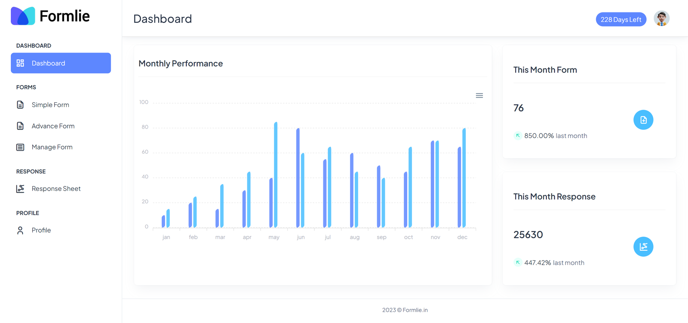Screen dimensions: 688x323
Task: Click the 228 Days Left button
Action: tap(621, 19)
